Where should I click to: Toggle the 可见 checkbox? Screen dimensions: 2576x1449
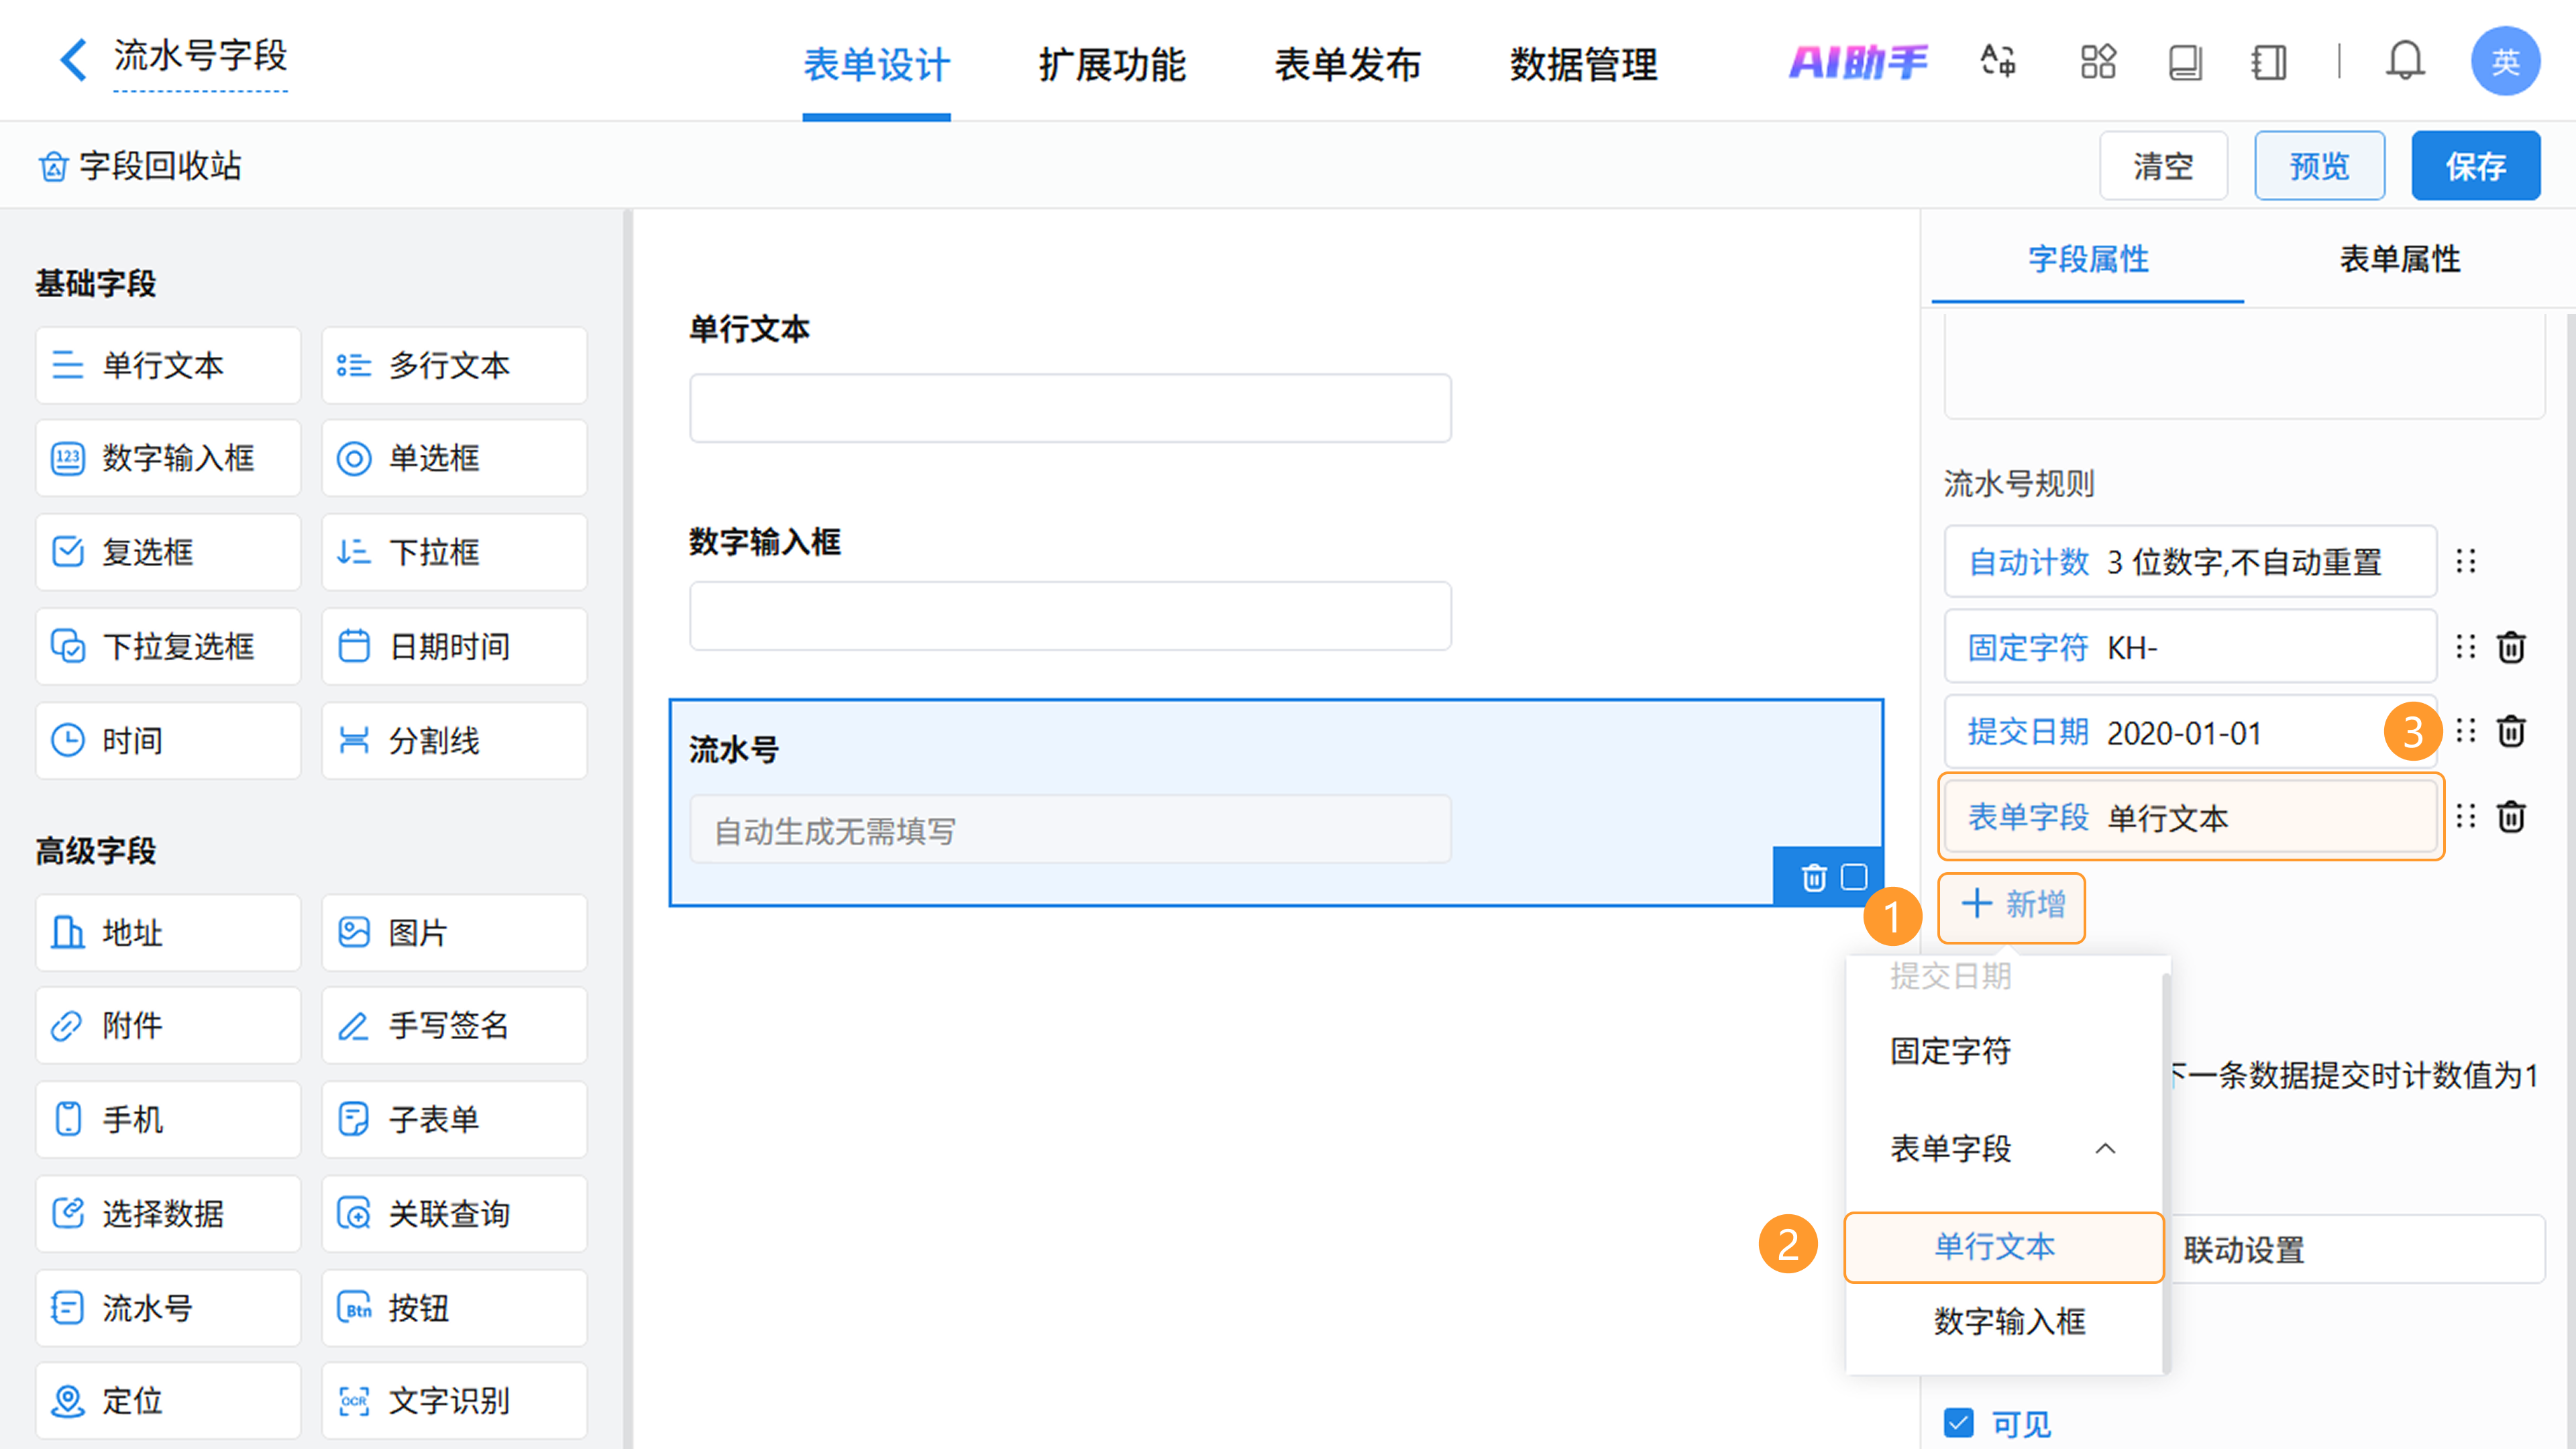pyautogui.click(x=1959, y=1422)
